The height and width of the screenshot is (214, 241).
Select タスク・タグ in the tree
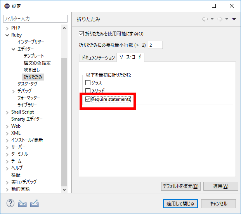tap(27, 84)
